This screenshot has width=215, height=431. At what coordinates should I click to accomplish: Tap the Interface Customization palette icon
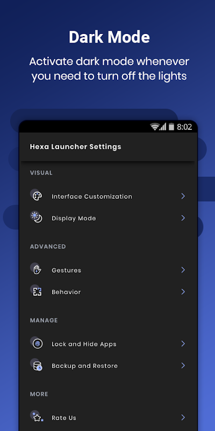[37, 196]
